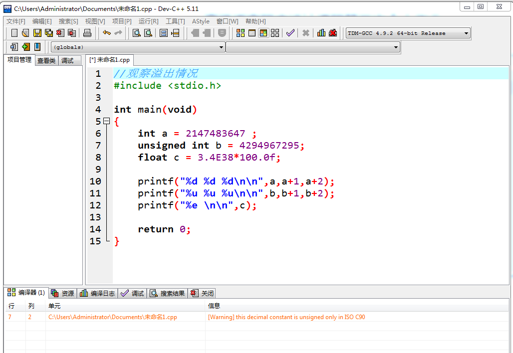
Task: Open the 工具[T] menu
Action: (x=175, y=21)
